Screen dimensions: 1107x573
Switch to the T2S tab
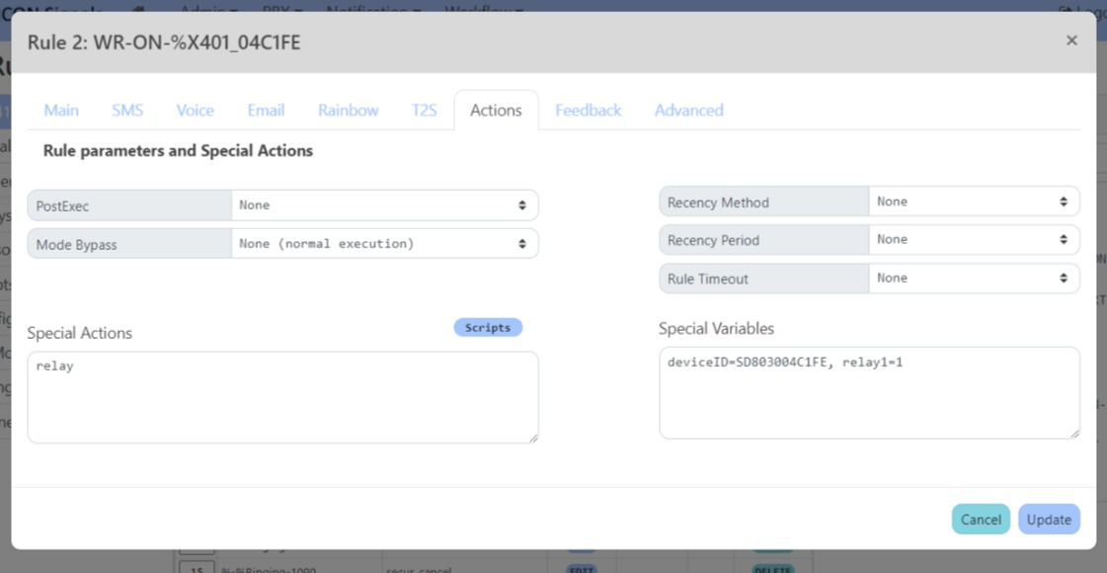[424, 111]
